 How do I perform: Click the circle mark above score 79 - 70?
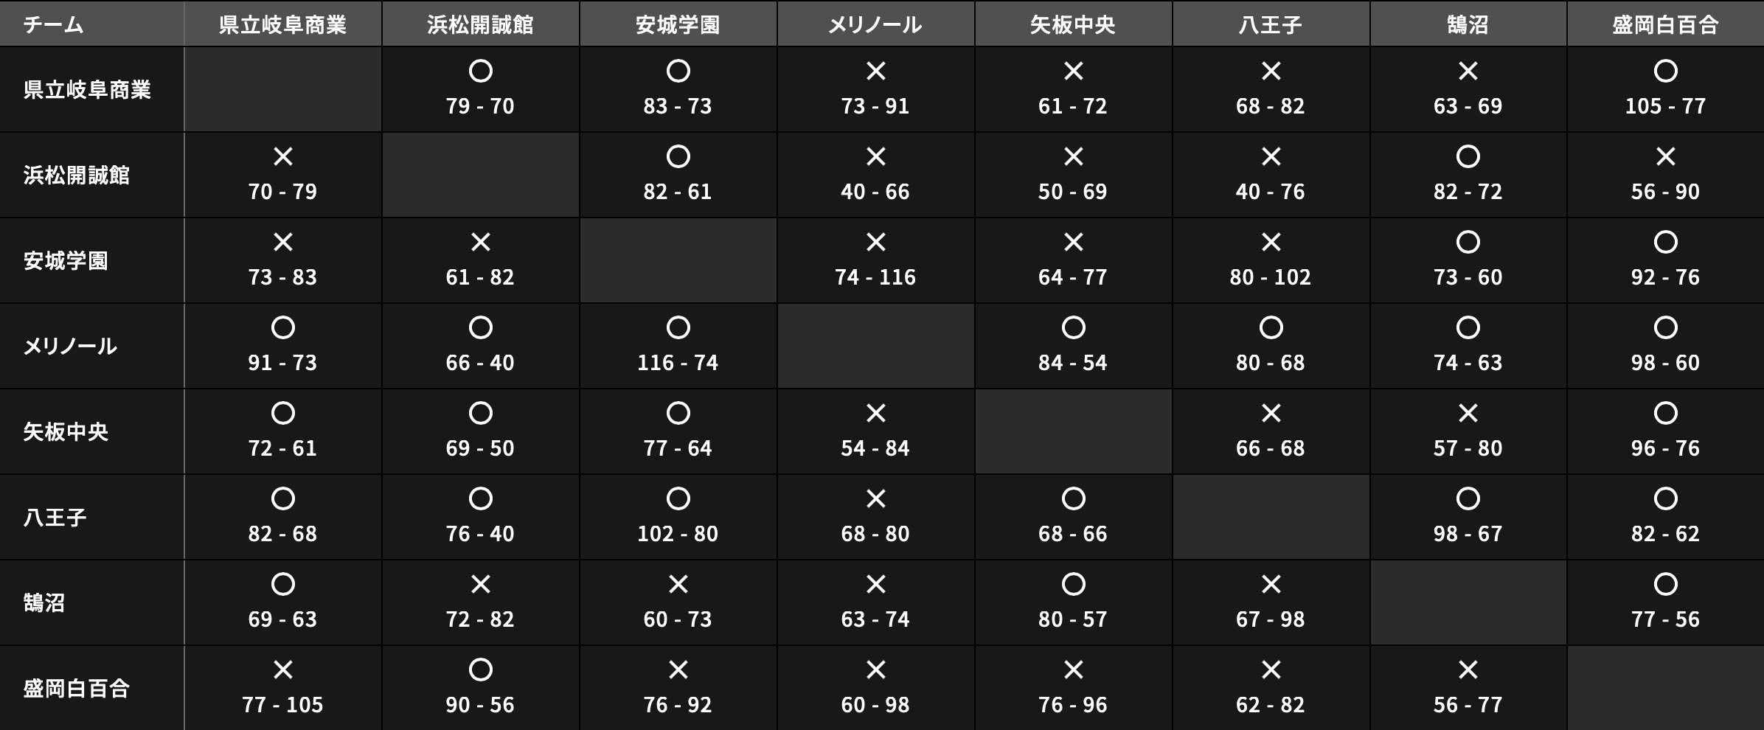click(x=480, y=71)
